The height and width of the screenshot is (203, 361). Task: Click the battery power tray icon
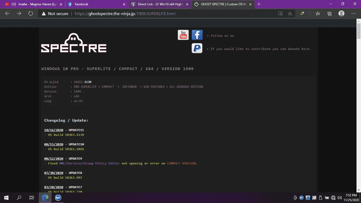click(327, 198)
